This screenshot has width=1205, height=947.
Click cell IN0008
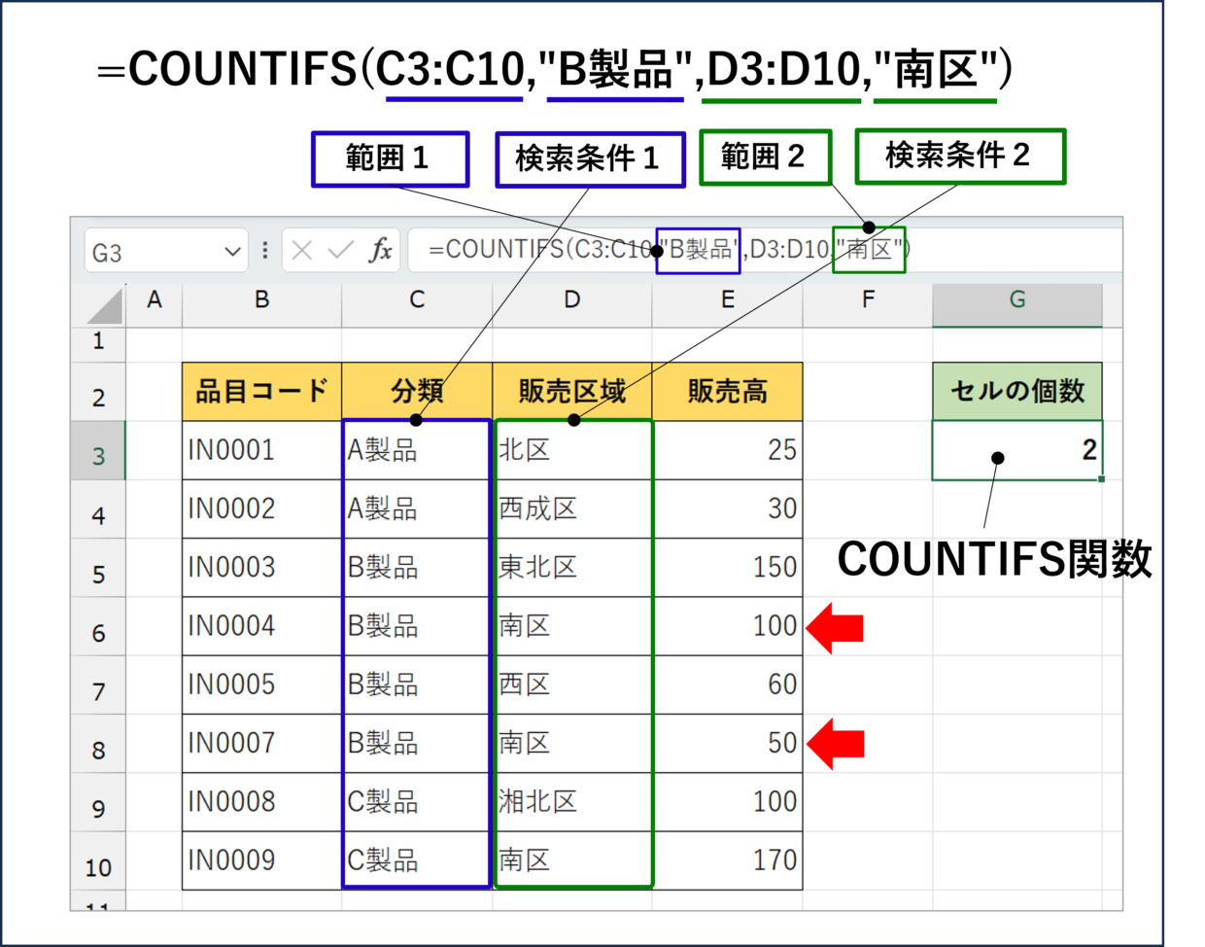click(x=262, y=802)
